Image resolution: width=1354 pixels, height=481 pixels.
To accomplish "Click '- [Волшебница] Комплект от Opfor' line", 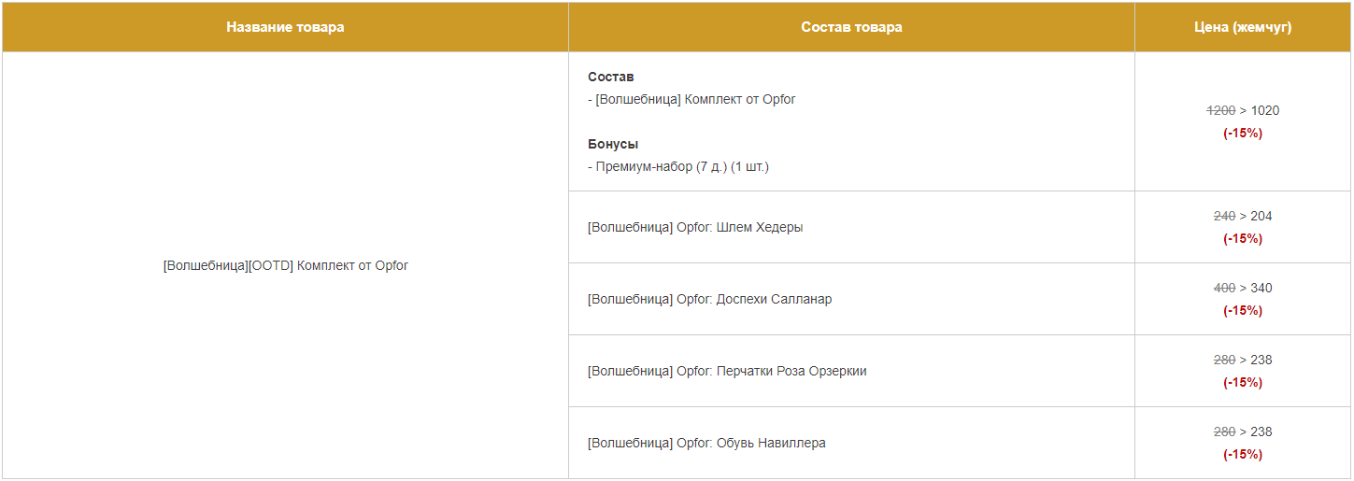I will pos(691,99).
